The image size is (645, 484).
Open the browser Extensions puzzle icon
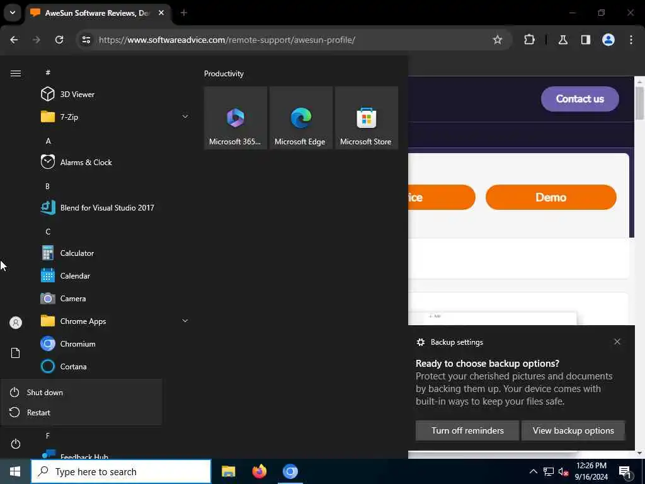(x=529, y=40)
